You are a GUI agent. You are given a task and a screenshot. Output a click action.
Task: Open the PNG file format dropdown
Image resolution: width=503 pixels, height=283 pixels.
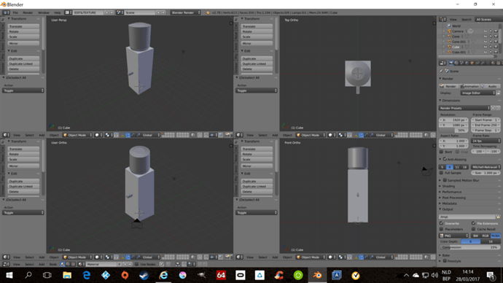point(453,236)
